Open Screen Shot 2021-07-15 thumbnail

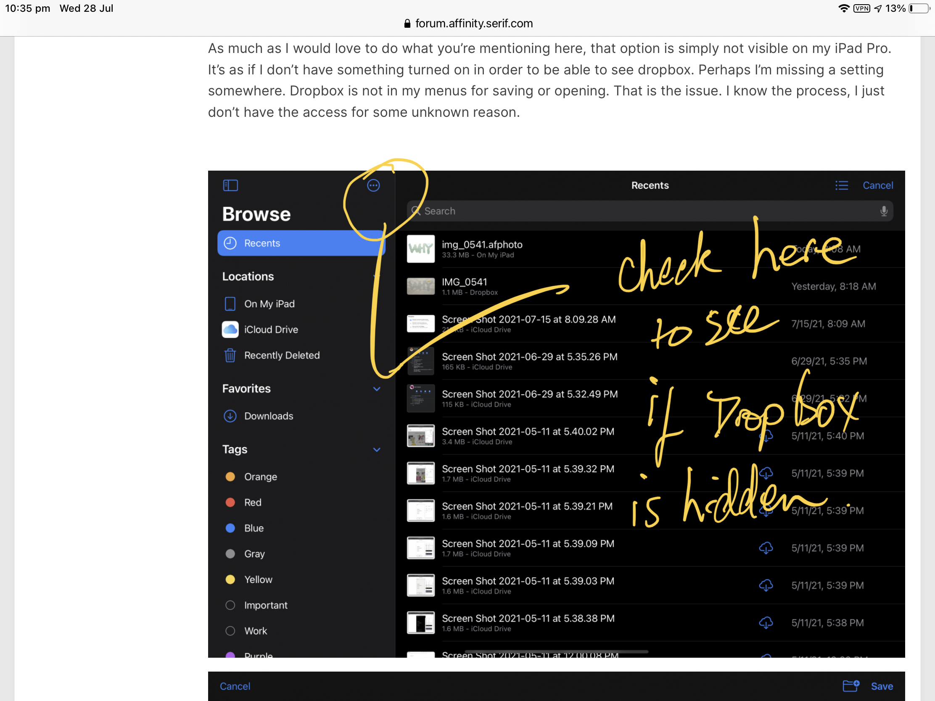tap(420, 324)
